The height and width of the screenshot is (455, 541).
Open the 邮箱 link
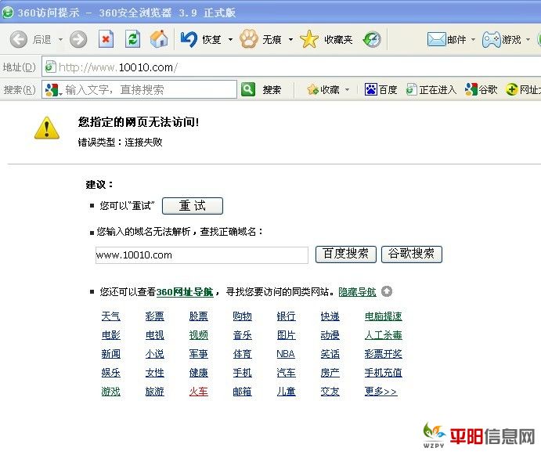pyautogui.click(x=242, y=392)
